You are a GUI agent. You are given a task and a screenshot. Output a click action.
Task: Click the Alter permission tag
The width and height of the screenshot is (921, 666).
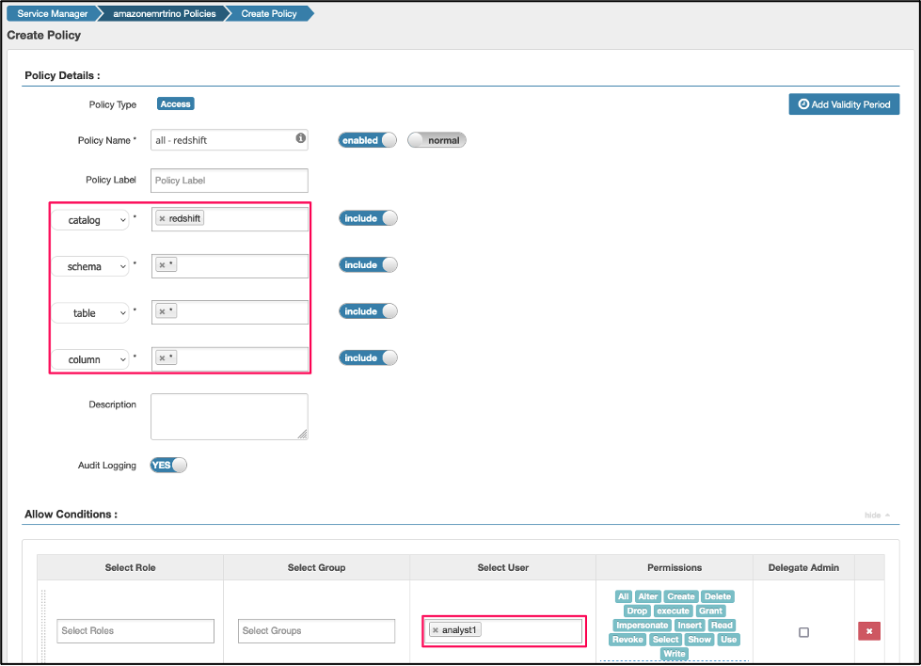tap(648, 596)
